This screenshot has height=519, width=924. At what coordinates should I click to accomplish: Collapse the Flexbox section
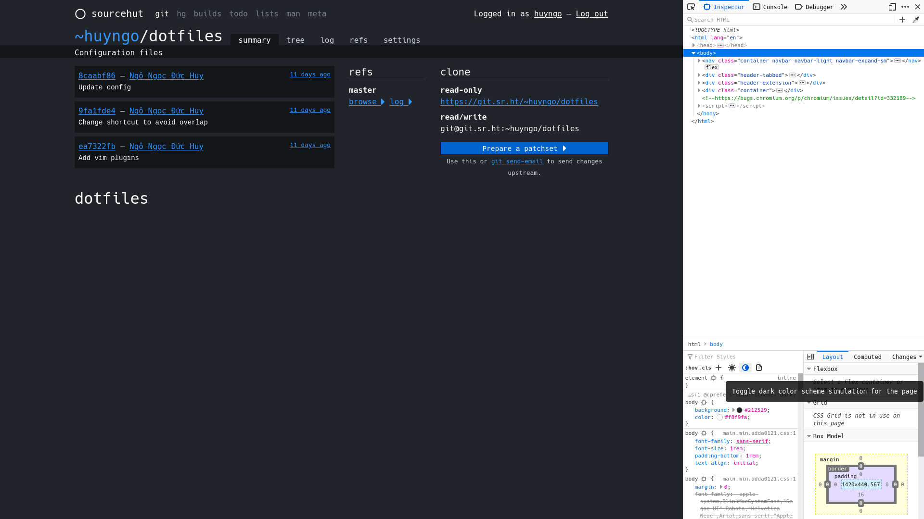click(x=809, y=369)
